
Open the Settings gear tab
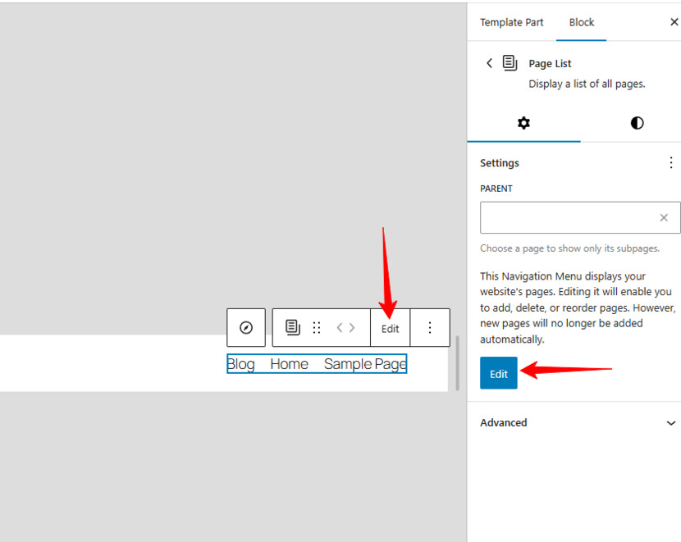click(x=523, y=123)
